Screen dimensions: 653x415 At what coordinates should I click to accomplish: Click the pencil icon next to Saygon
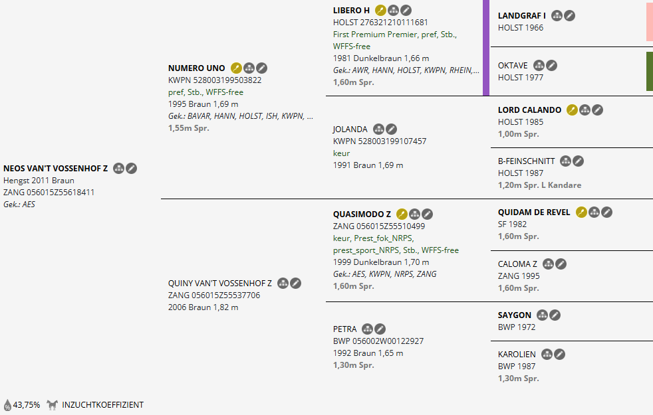coord(555,315)
